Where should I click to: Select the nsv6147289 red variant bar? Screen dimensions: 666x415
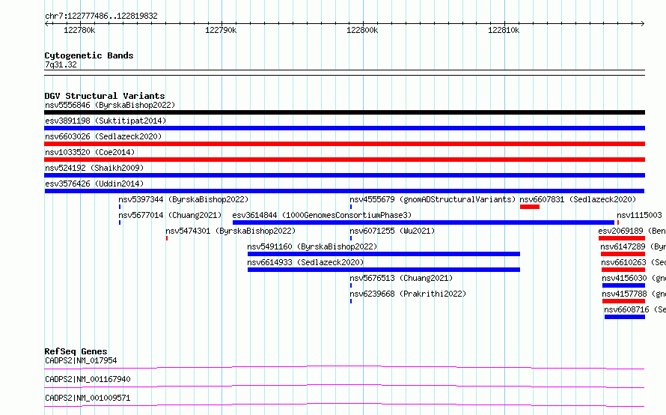click(623, 254)
